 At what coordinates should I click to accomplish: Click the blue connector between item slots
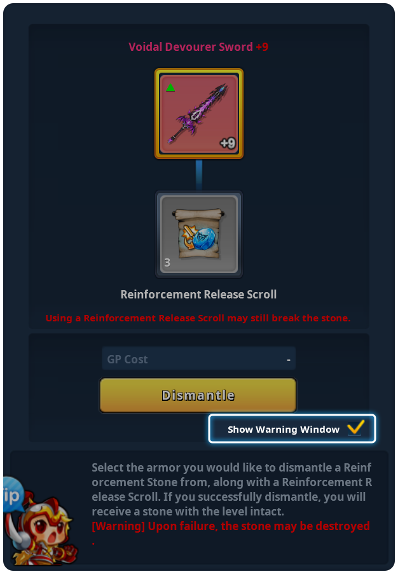pyautogui.click(x=198, y=175)
